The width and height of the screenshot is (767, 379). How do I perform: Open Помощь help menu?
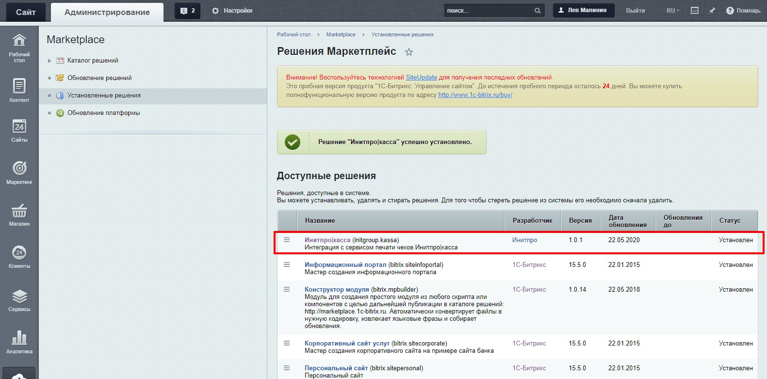click(x=743, y=11)
